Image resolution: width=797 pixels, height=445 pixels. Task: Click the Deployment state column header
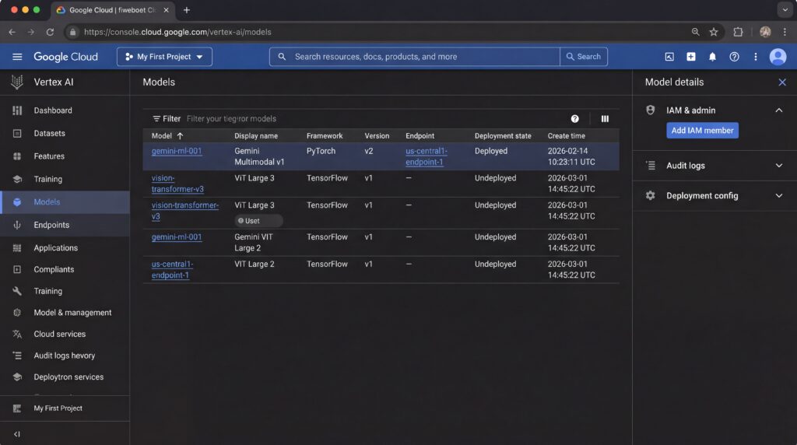tap(503, 135)
